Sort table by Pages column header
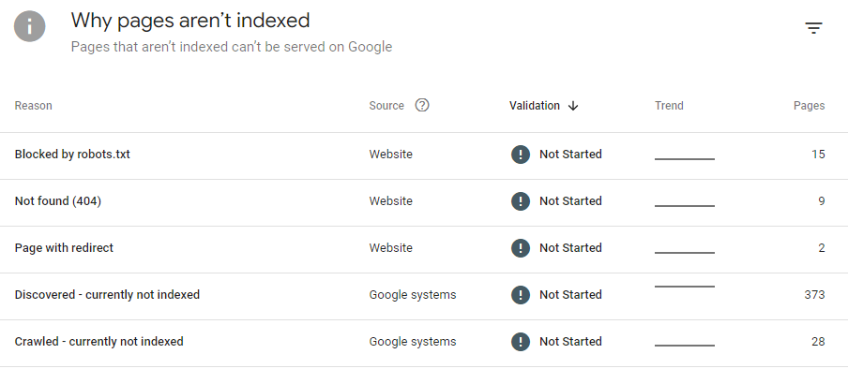 pos(809,106)
